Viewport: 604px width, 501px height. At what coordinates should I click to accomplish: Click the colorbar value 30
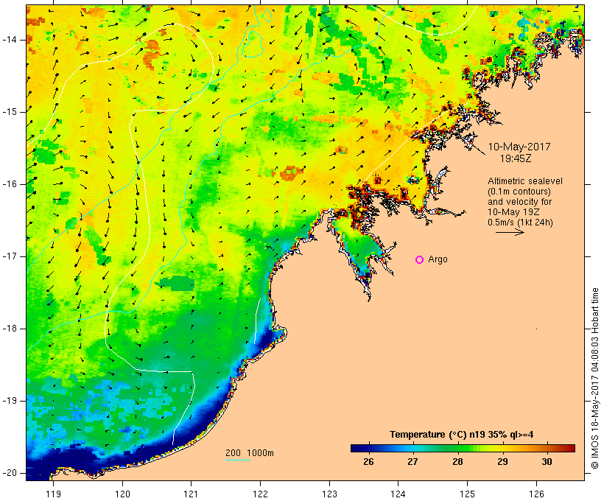pyautogui.click(x=547, y=462)
